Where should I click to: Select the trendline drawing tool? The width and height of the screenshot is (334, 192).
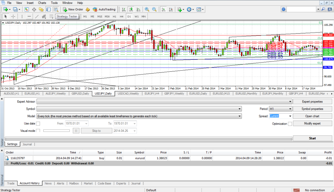pyautogui.click(x=37, y=16)
